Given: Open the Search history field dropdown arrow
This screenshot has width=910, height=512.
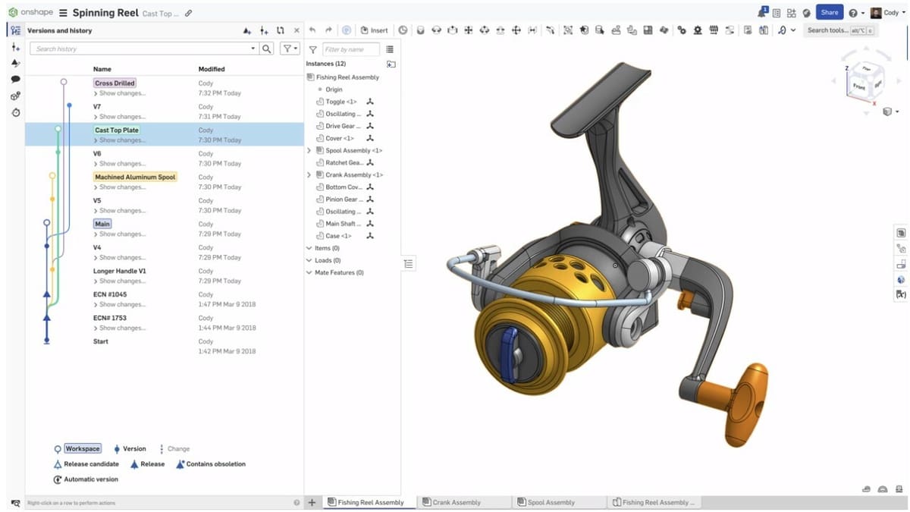Looking at the screenshot, I should point(253,49).
